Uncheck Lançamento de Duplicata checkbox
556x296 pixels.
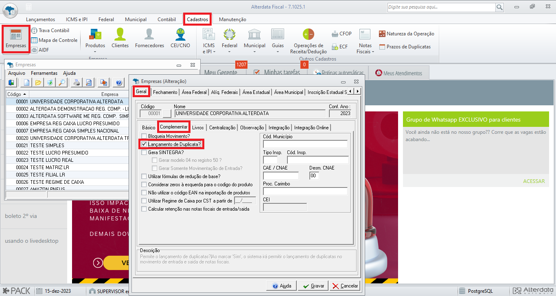[x=144, y=144]
